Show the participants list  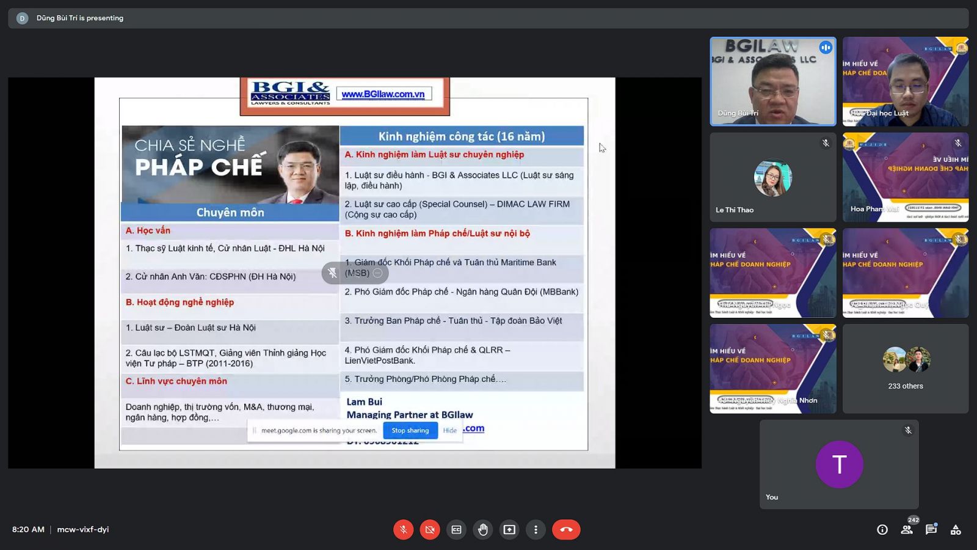907,530
